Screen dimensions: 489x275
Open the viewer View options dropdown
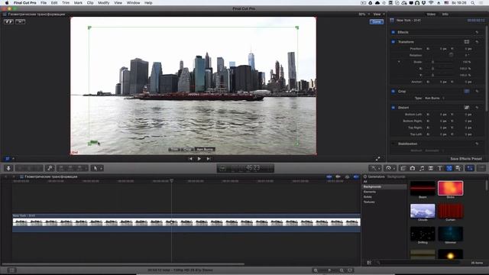[379, 14]
